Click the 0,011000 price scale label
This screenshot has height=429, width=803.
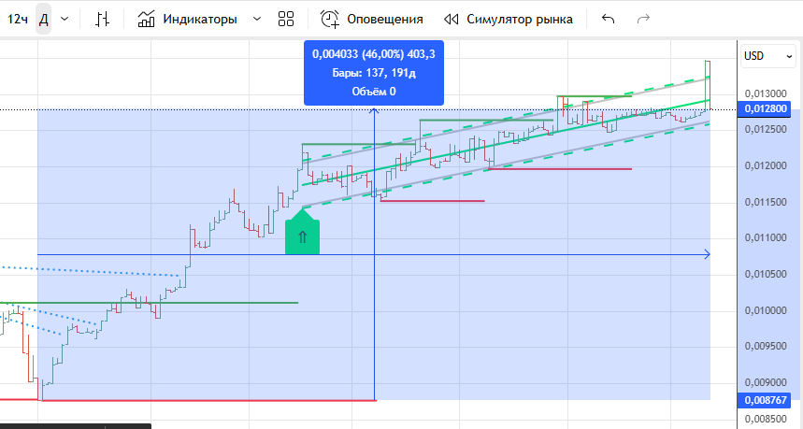tap(766, 238)
